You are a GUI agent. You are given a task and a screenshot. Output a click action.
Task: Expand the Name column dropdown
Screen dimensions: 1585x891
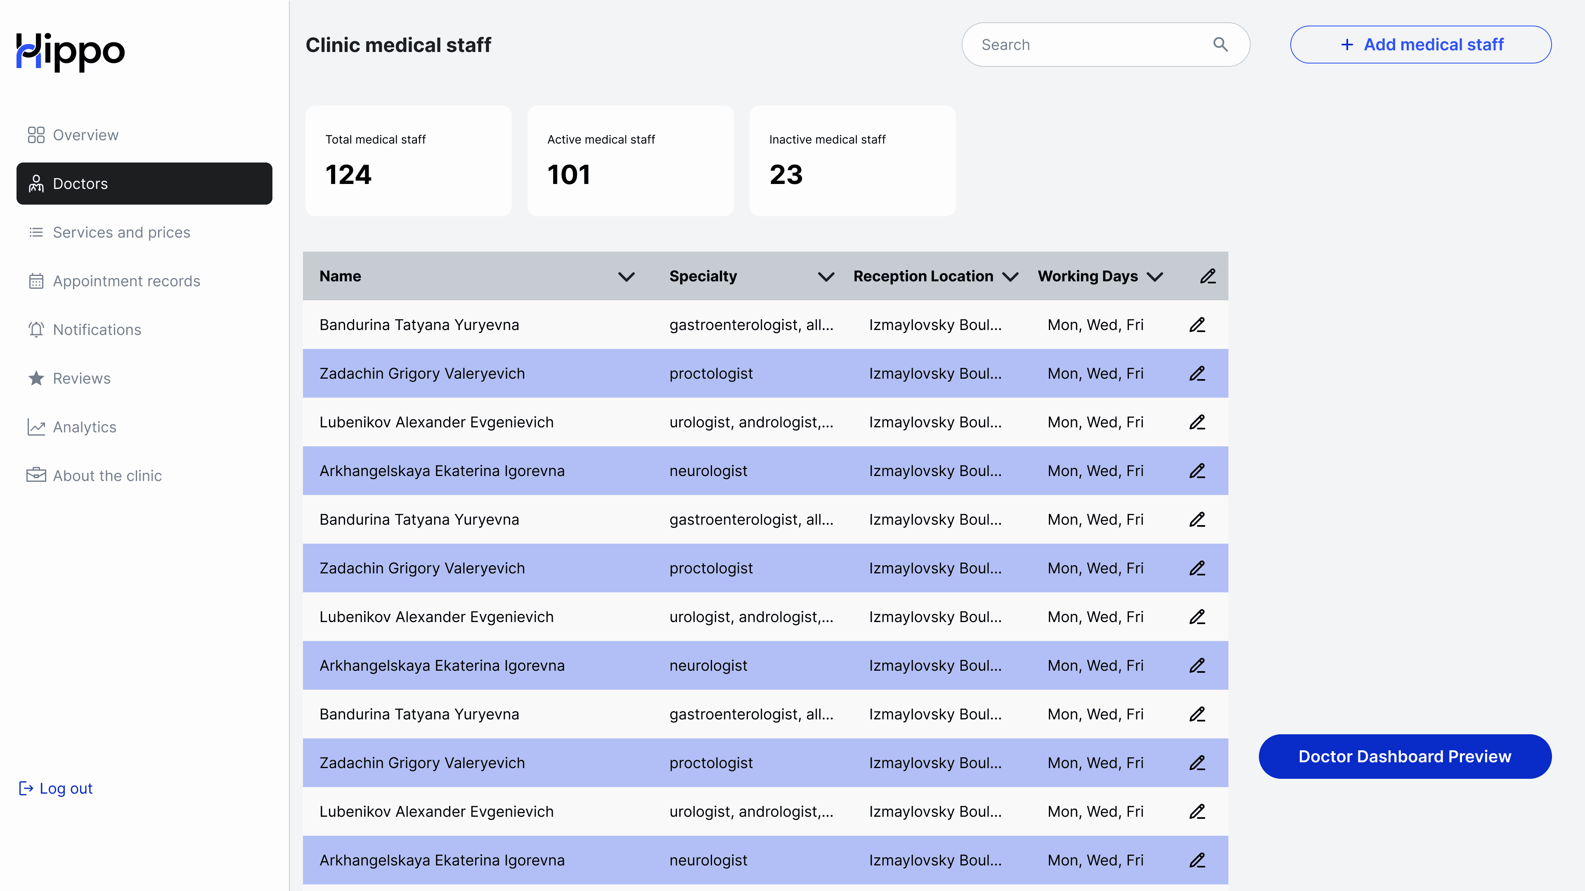click(626, 277)
